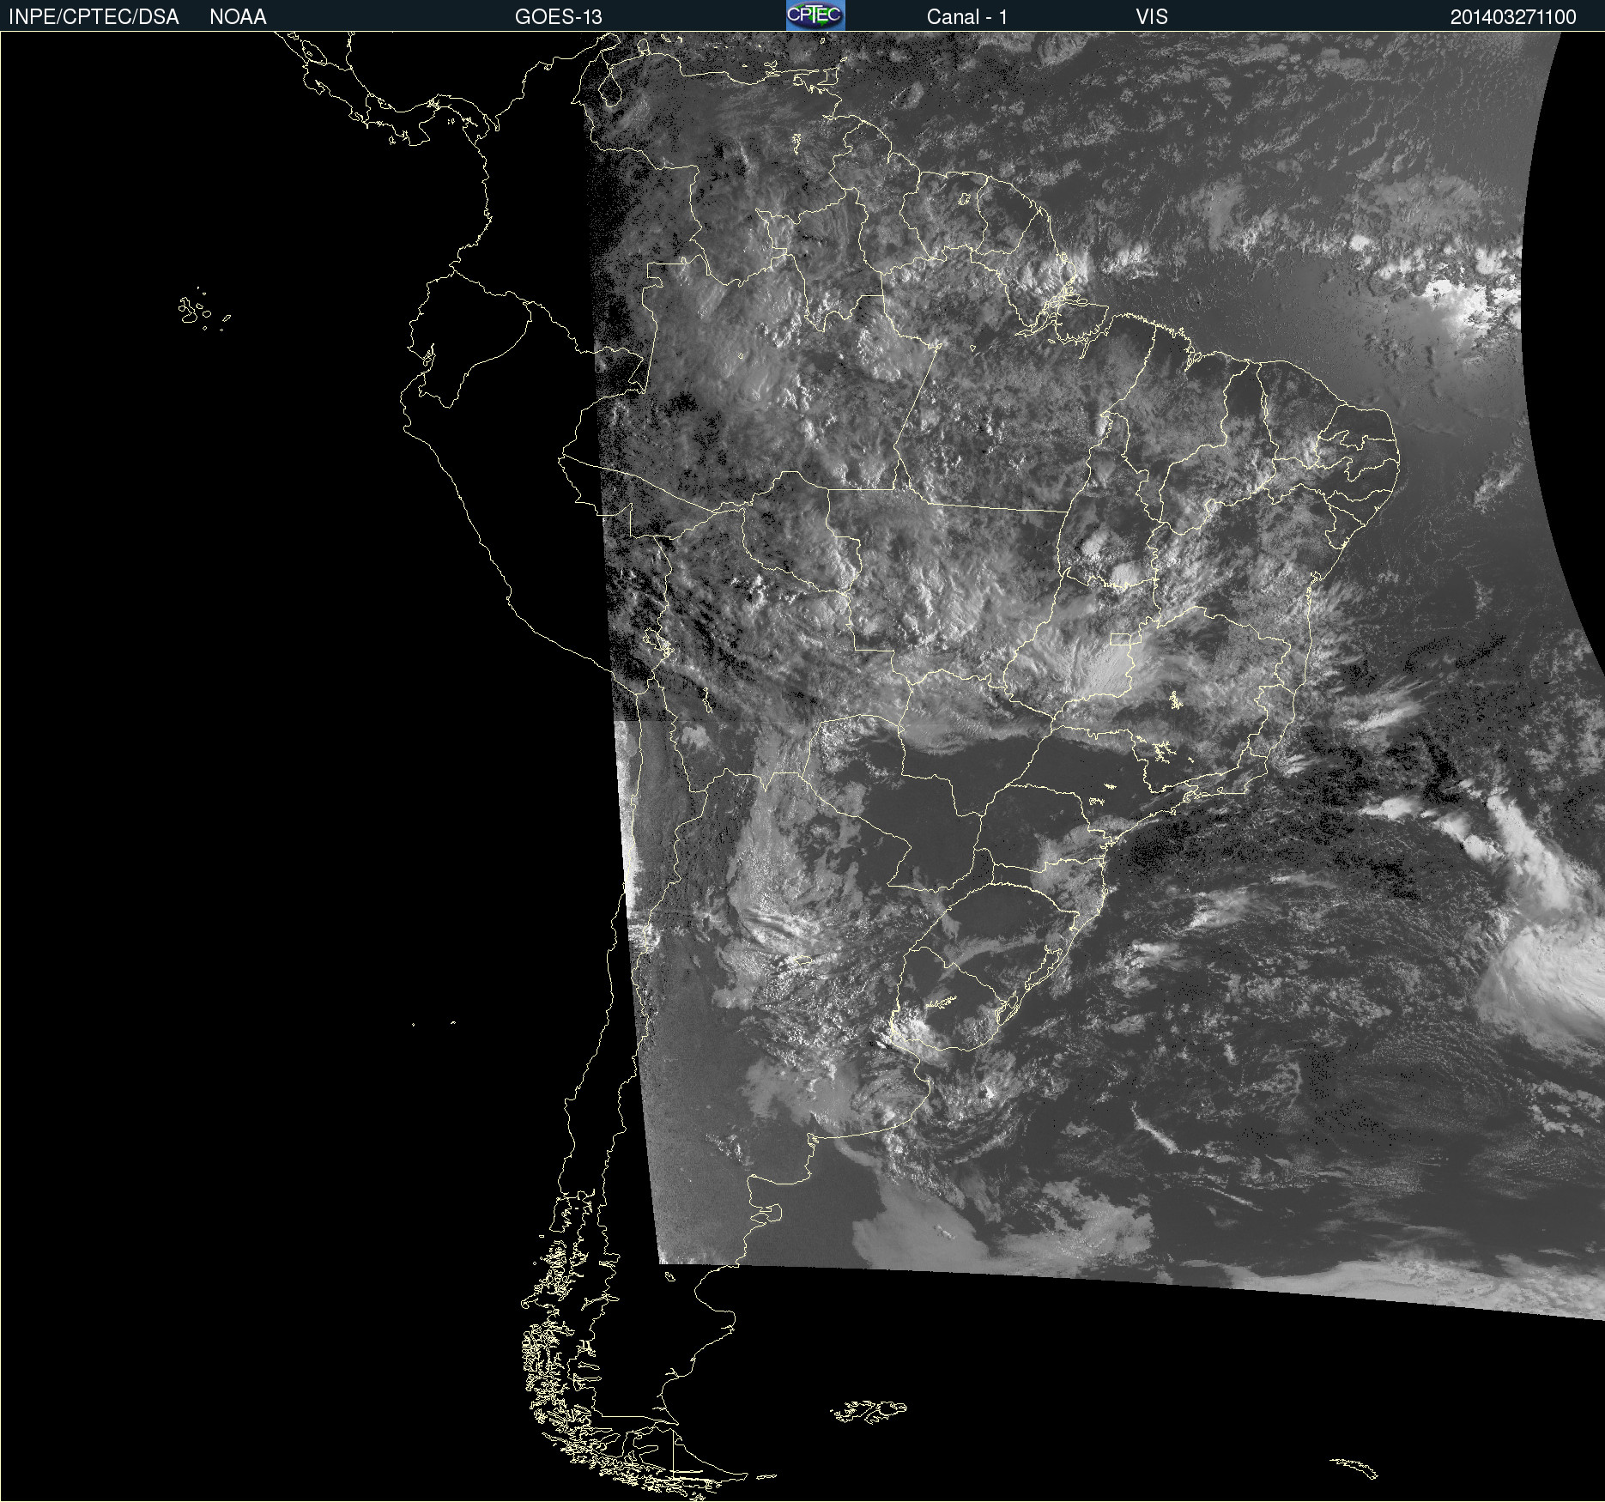Click the INPE/CPTEC/DSA header text
1605x1502 pixels.
94,17
